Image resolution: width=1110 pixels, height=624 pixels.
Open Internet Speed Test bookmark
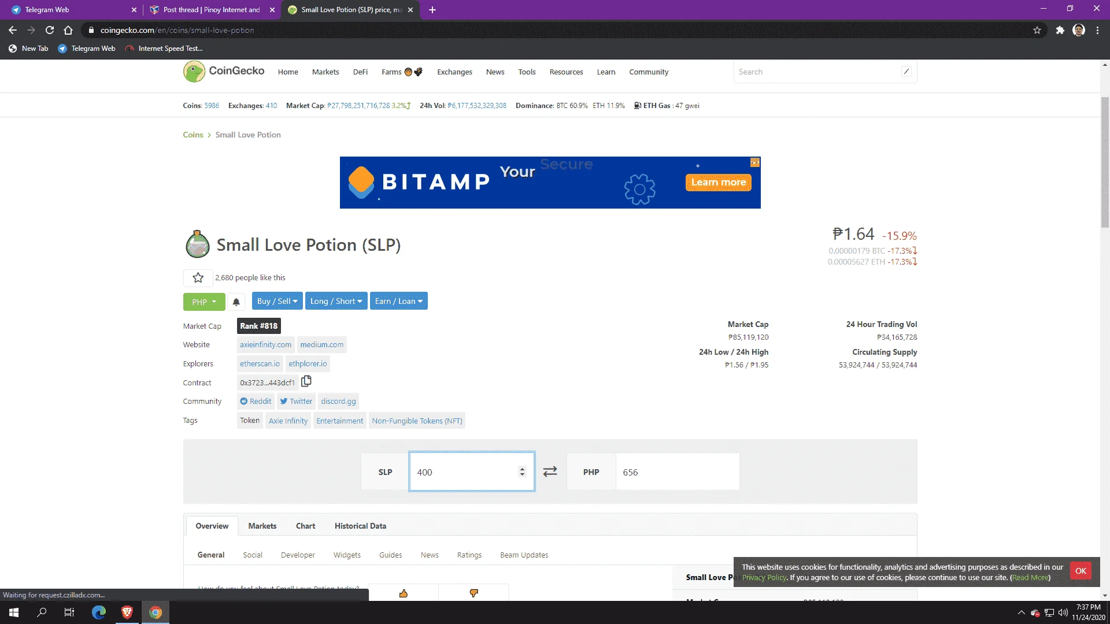coord(164,49)
